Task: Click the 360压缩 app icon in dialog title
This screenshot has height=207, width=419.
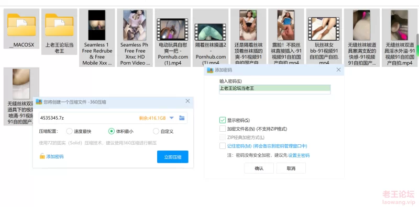Action: (x=39, y=101)
